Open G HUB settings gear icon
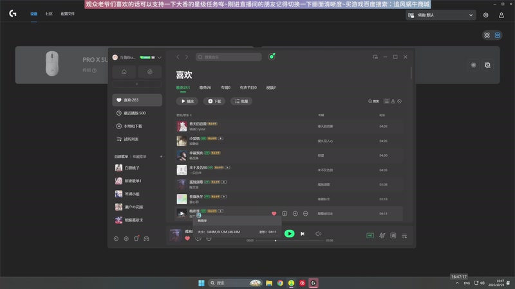 [x=486, y=15]
